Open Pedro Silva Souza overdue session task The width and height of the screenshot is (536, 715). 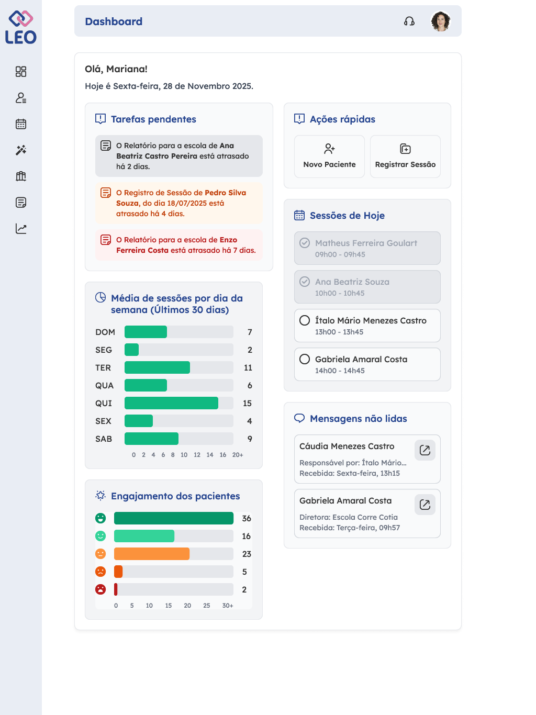click(179, 203)
